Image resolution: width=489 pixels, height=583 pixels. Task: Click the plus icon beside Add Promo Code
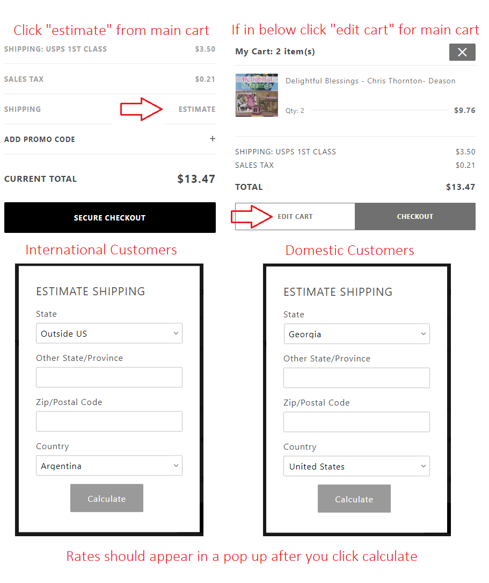(x=212, y=139)
